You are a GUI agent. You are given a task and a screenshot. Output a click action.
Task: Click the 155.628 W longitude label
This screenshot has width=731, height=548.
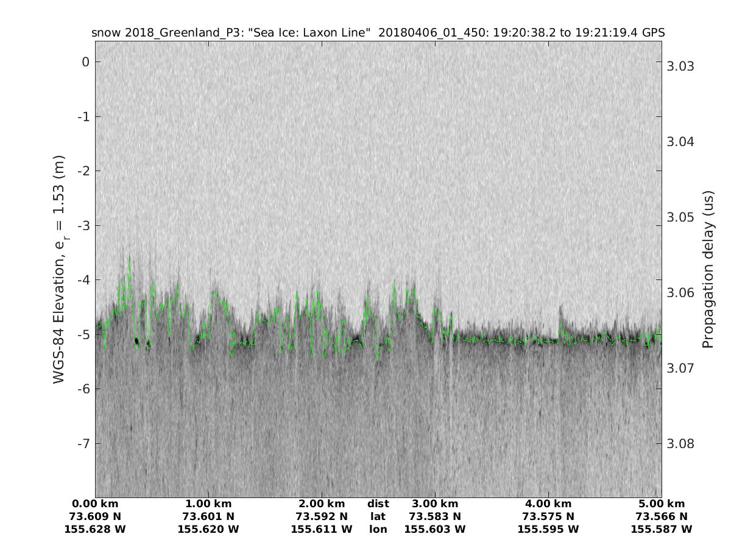point(95,530)
